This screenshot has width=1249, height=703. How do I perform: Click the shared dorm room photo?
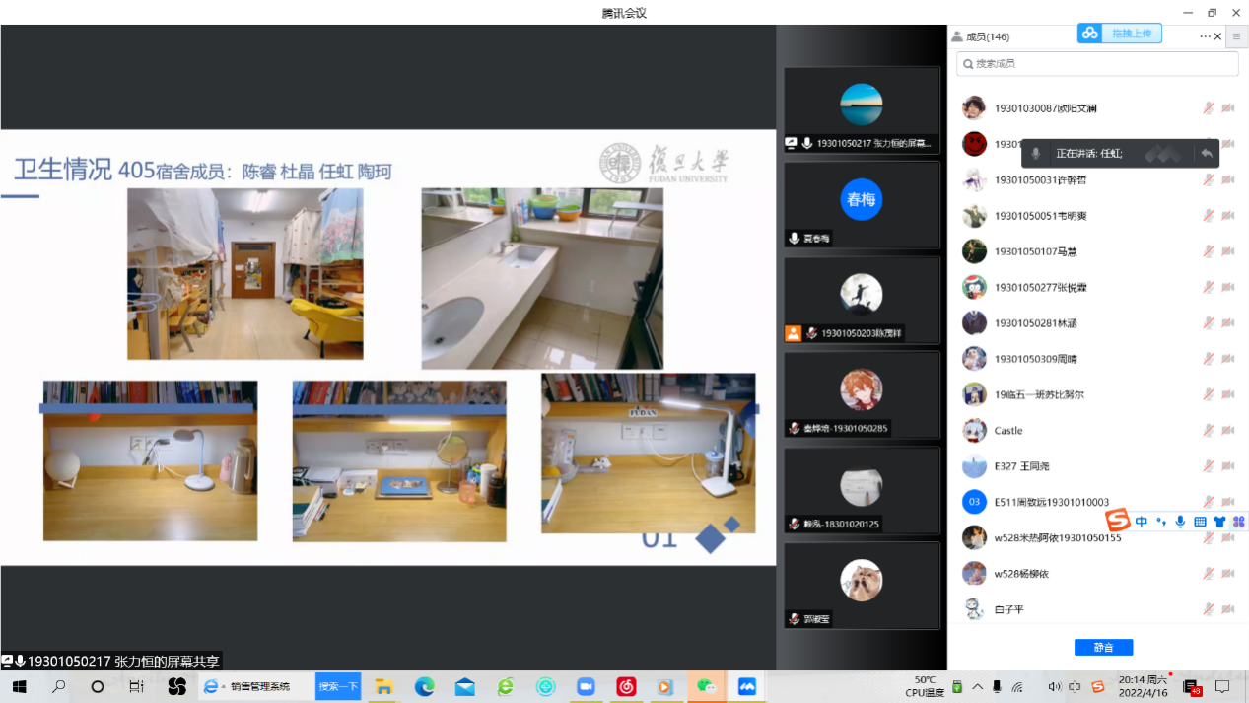pyautogui.click(x=245, y=274)
